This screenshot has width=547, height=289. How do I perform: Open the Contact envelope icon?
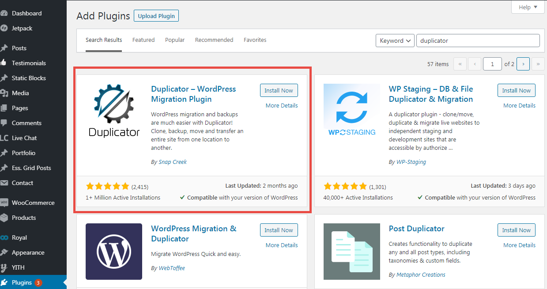[x=4, y=183]
